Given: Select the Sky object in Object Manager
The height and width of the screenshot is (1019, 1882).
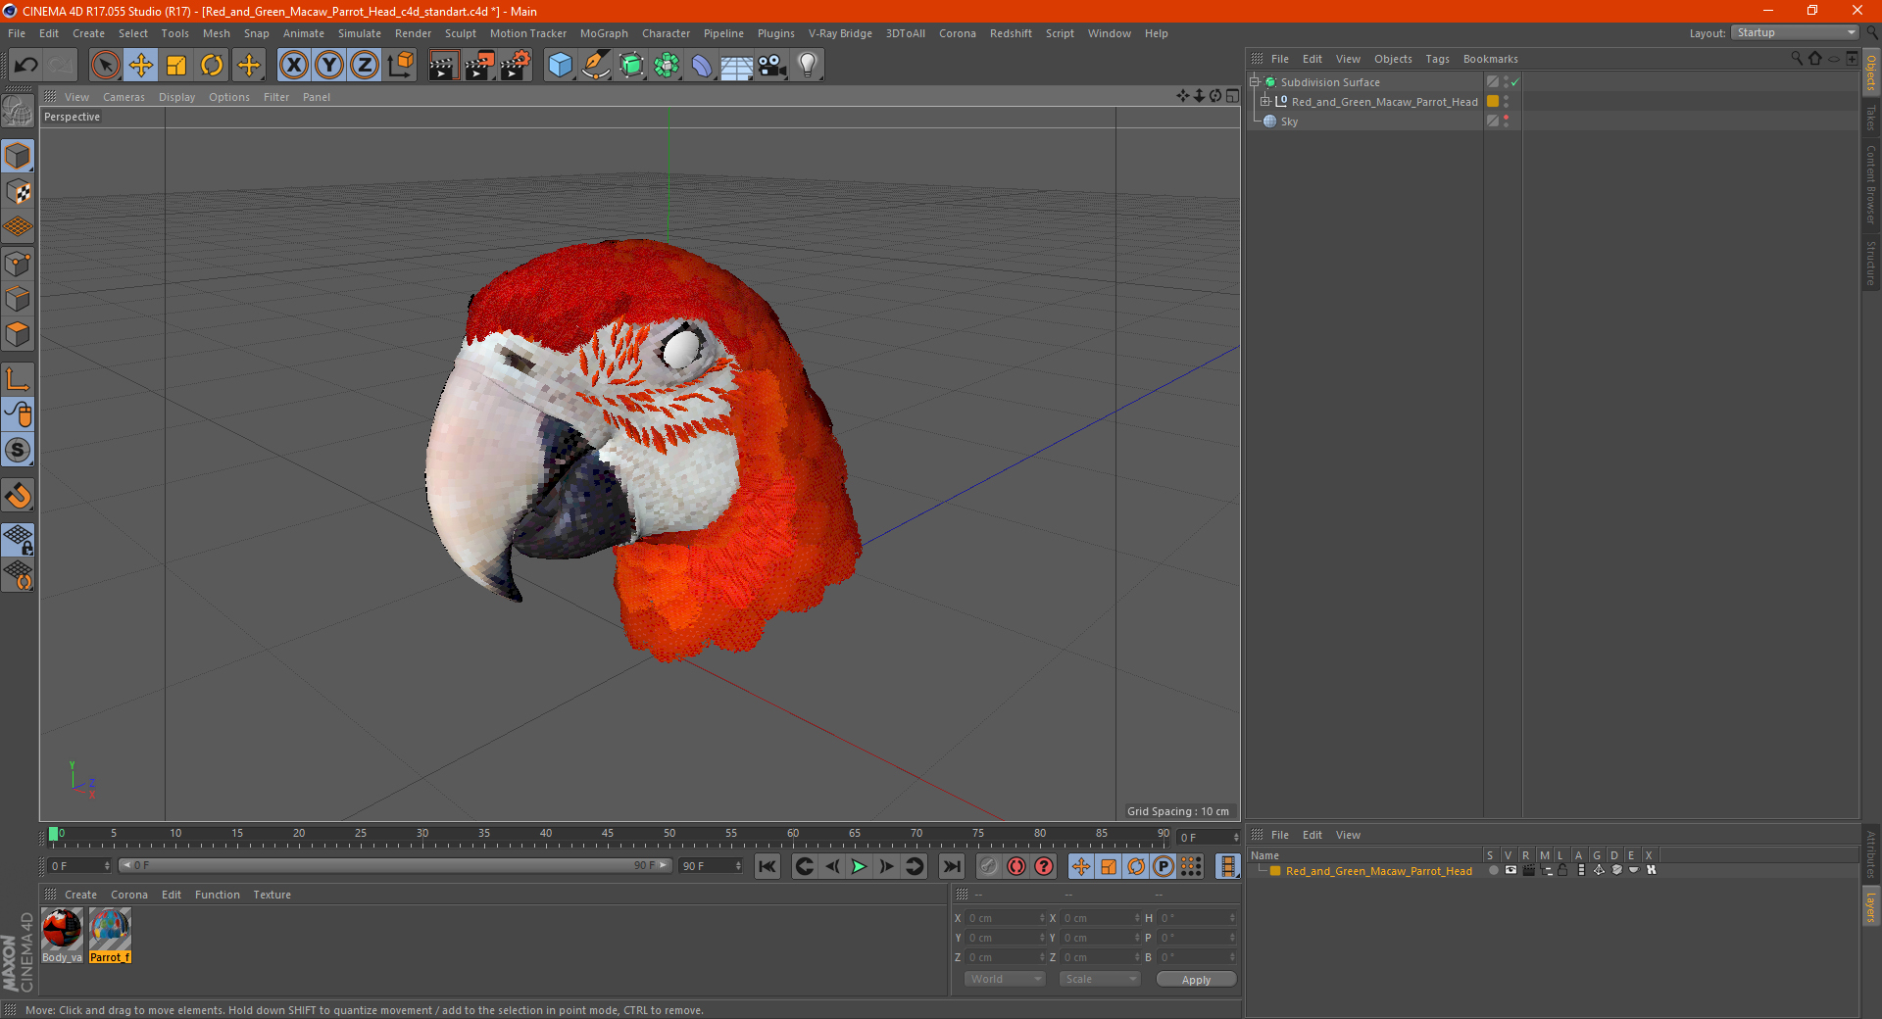Looking at the screenshot, I should pyautogui.click(x=1289, y=121).
